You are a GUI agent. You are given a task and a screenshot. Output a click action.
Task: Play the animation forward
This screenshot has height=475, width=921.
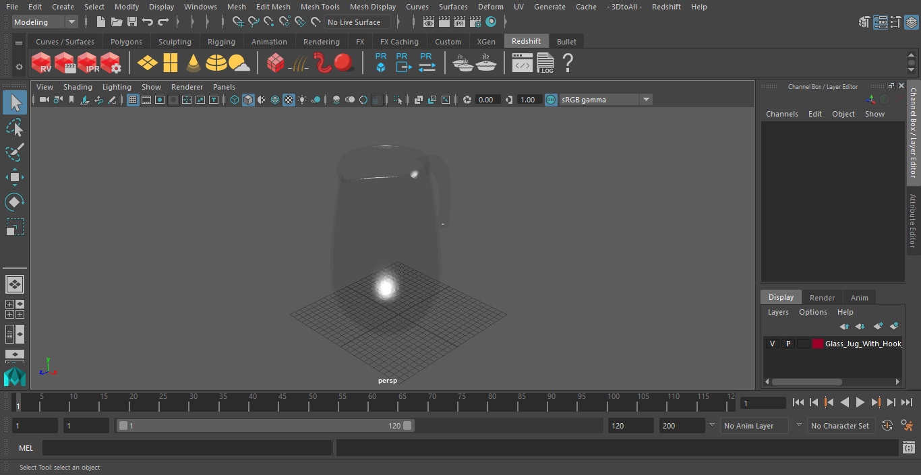point(860,402)
